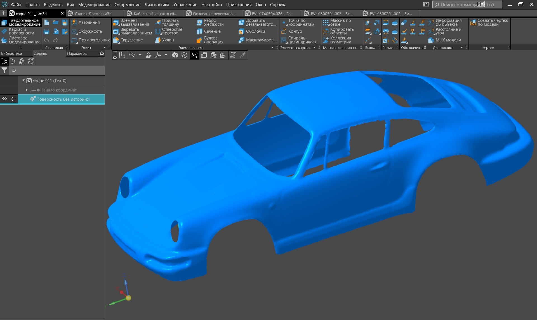The image size is (537, 320).
Task: Open the orientation dropdown arrow in viewport toolbar
Action: (x=166, y=55)
